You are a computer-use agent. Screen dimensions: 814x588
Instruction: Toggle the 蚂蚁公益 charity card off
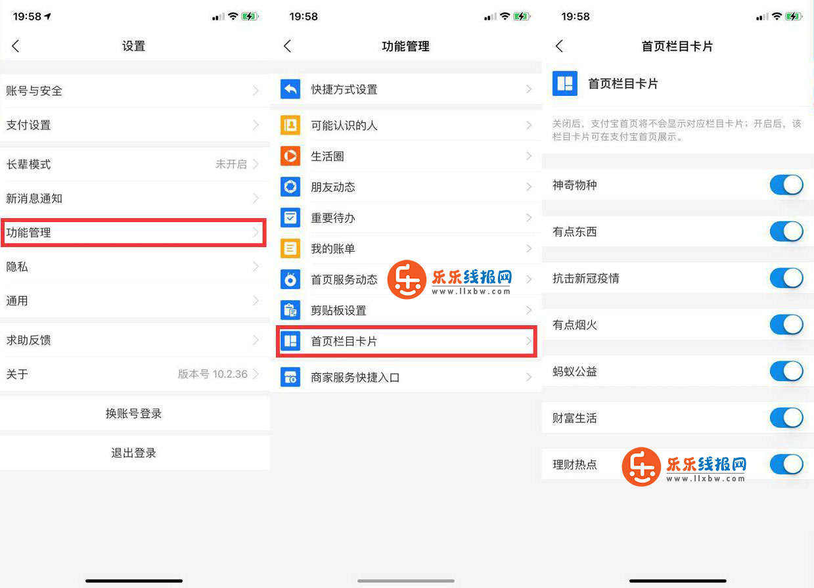pos(786,371)
